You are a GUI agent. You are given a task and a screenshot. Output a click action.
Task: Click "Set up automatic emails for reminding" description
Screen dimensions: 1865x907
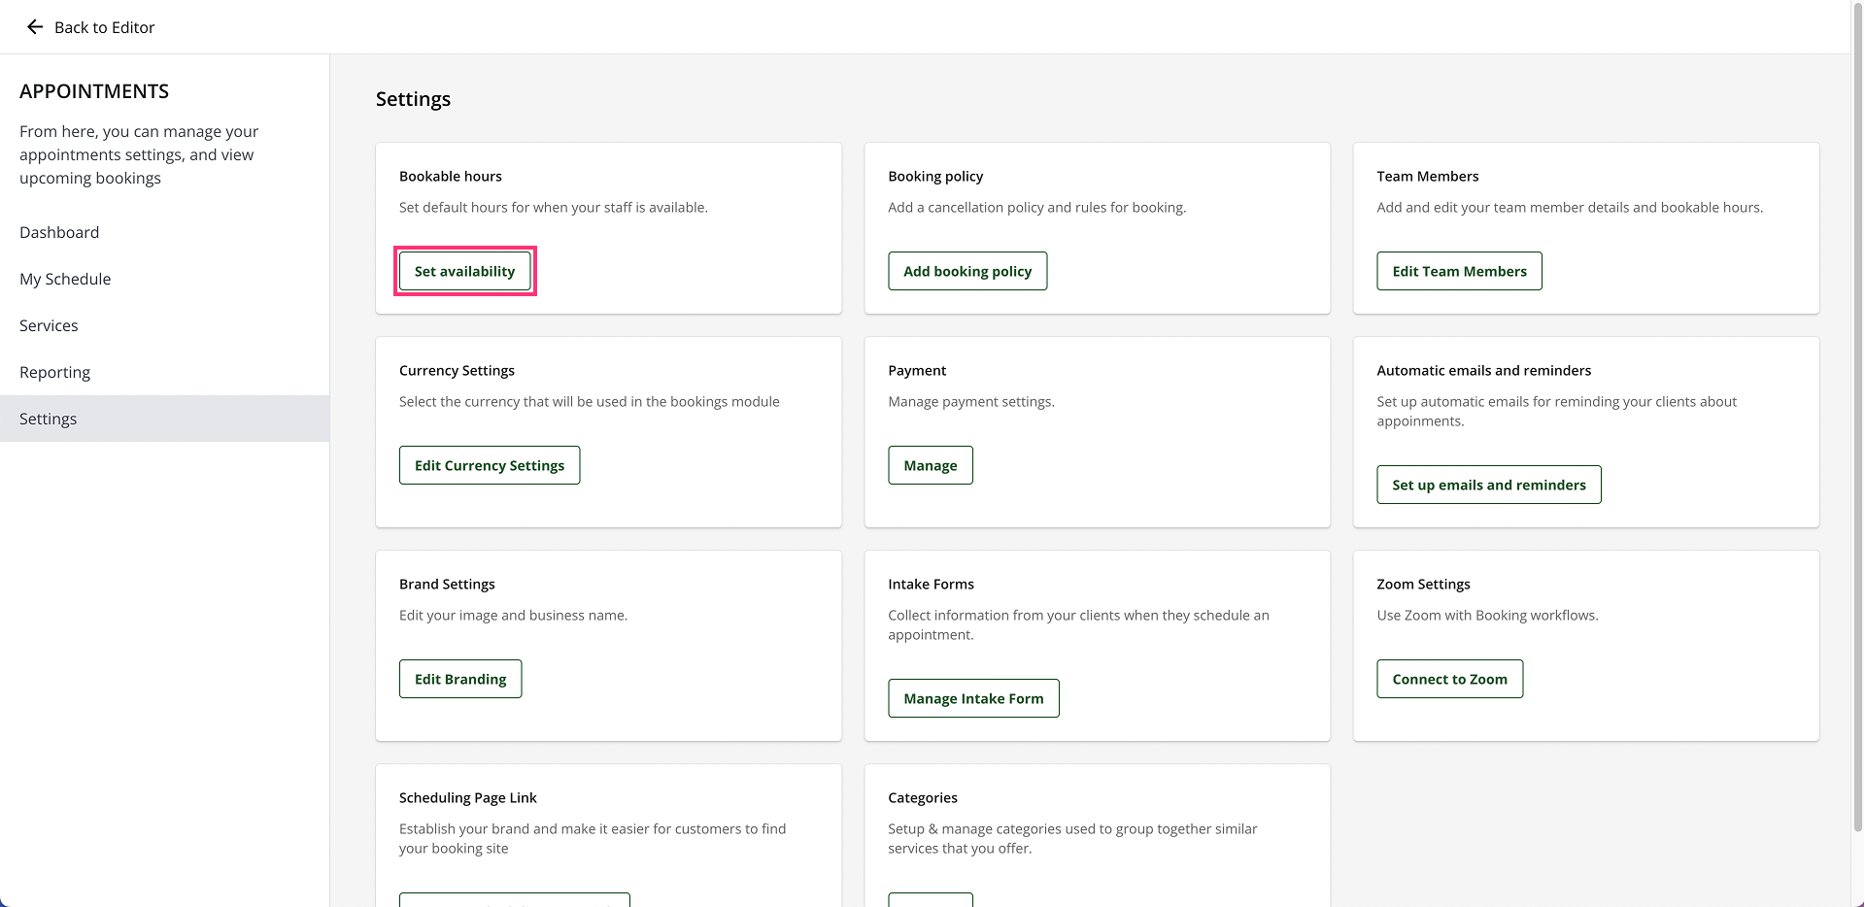tap(1556, 411)
